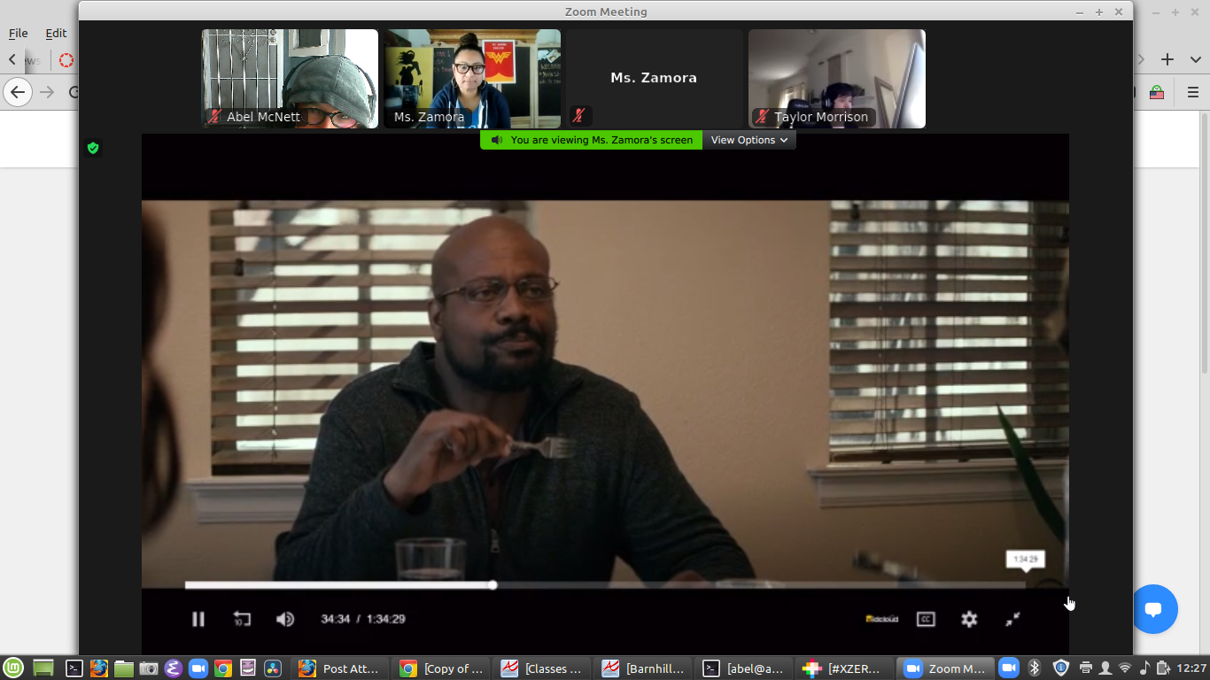Select Ms. Zamora's webcam thumbnail
The image size is (1210, 680).
[472, 79]
